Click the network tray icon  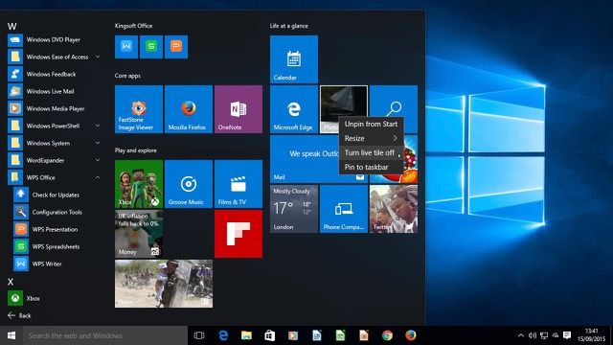pos(544,335)
